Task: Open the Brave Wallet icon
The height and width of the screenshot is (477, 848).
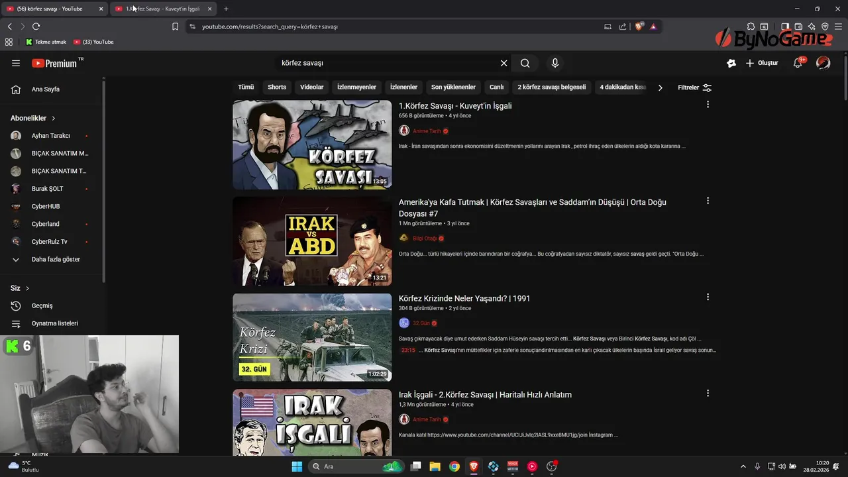Action: (798, 26)
